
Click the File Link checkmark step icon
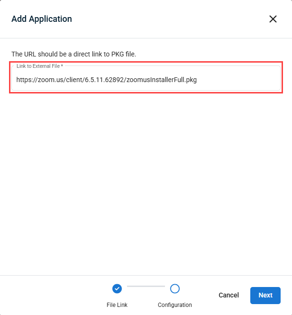click(x=117, y=289)
